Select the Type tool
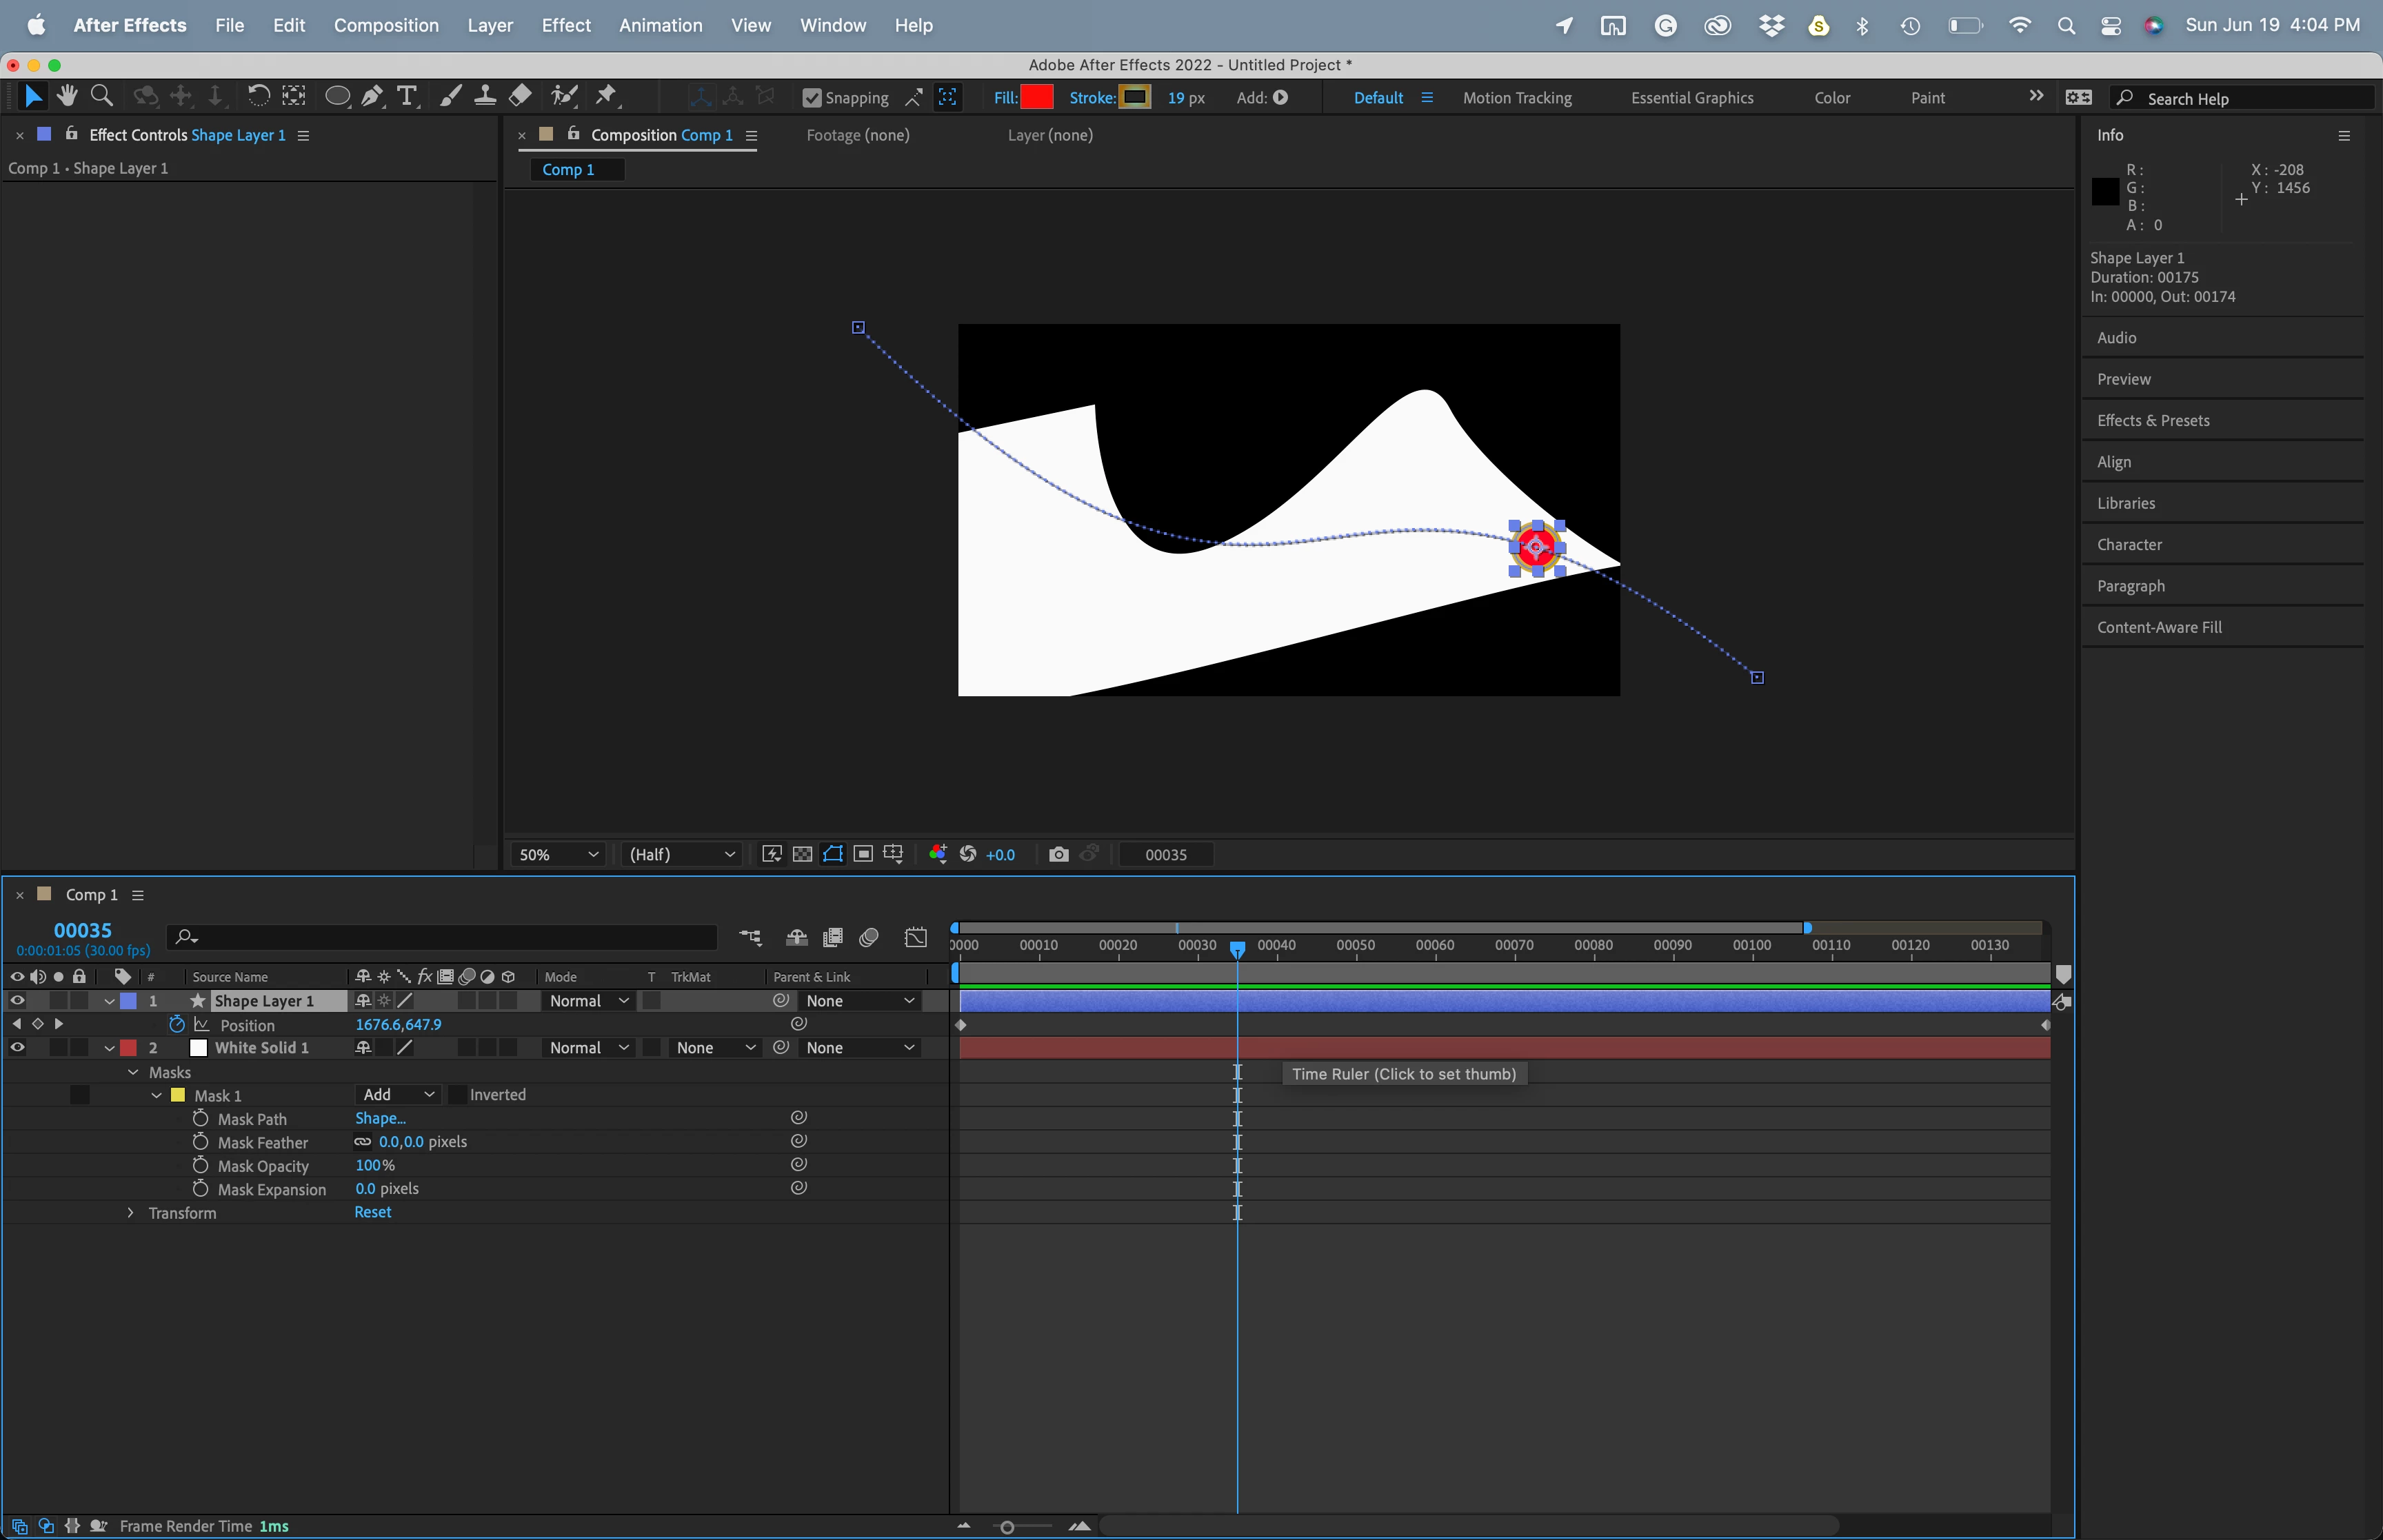This screenshot has width=2383, height=1540. (x=406, y=96)
